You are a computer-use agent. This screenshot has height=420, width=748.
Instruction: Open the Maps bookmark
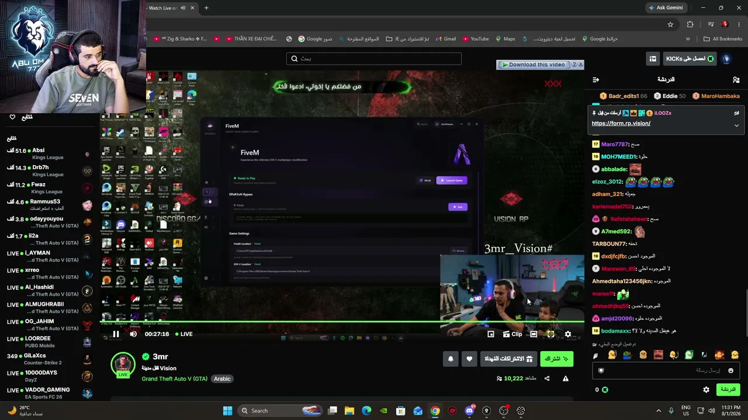pos(505,39)
